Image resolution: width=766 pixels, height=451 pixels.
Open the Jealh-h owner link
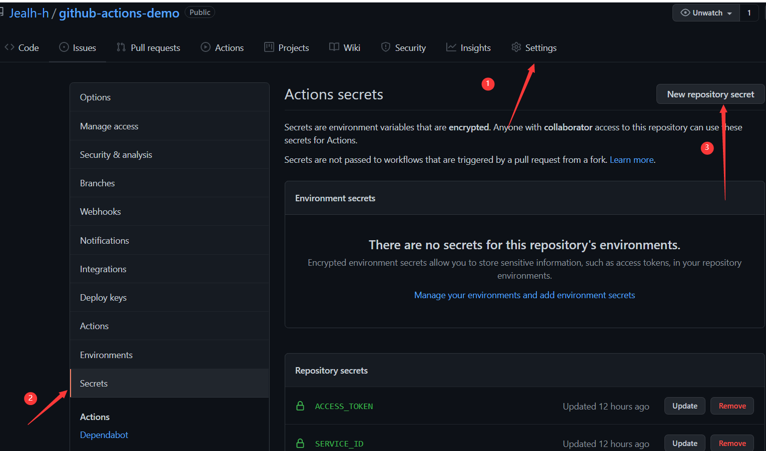pos(29,13)
